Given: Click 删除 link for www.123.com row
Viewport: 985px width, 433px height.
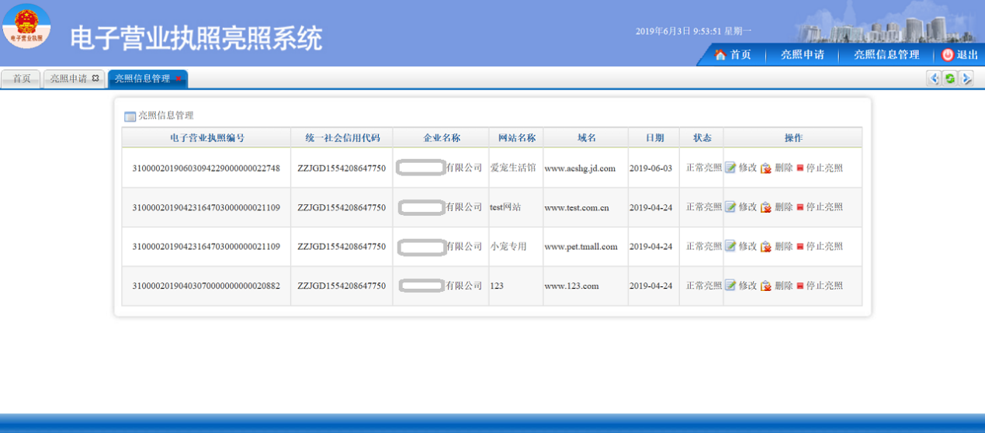Looking at the screenshot, I should pyautogui.click(x=784, y=286).
